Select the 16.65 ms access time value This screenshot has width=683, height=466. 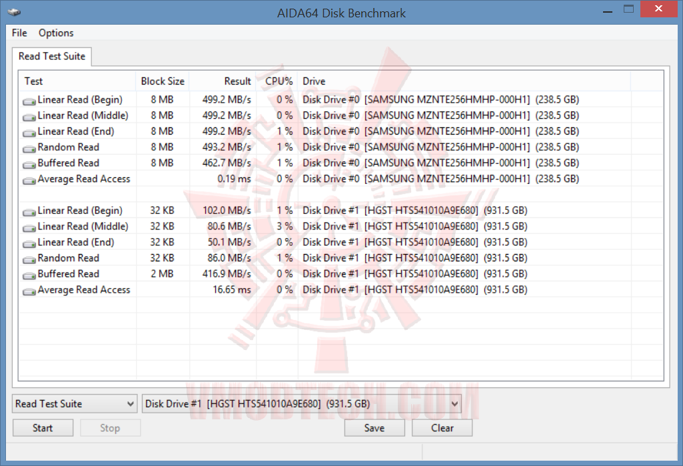[232, 290]
